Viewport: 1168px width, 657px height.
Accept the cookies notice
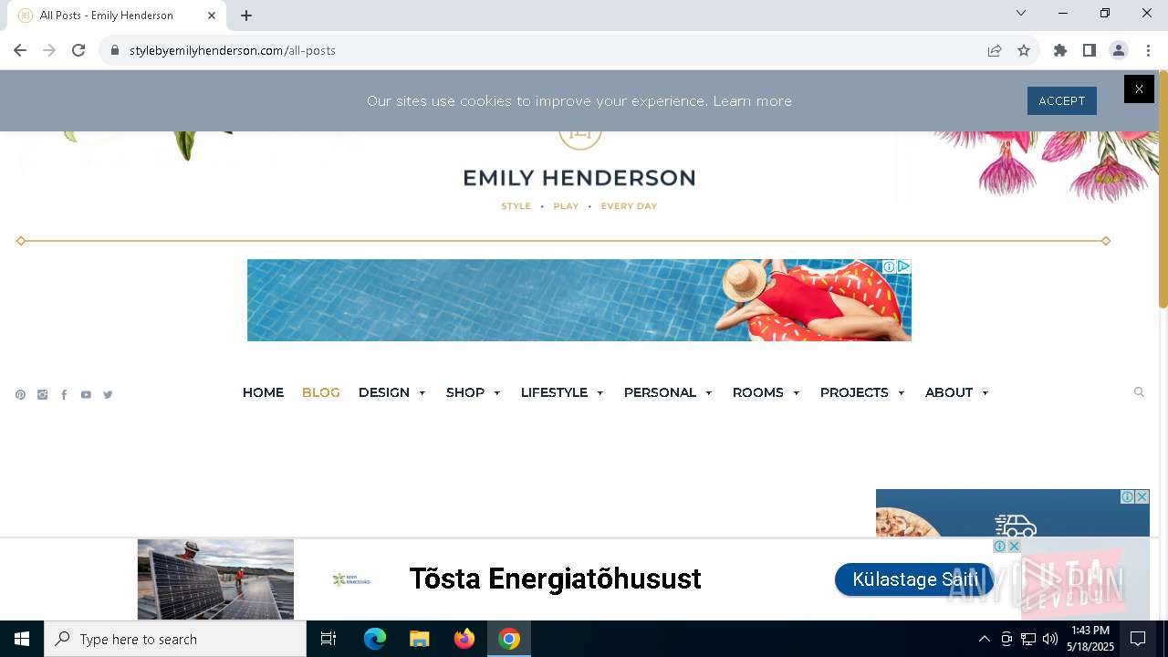point(1061,101)
